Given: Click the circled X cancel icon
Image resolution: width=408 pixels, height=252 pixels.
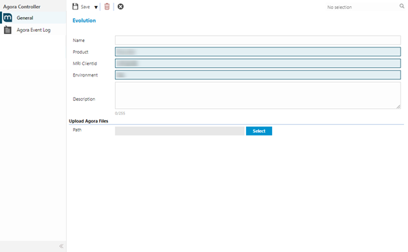Looking at the screenshot, I should [x=120, y=7].
